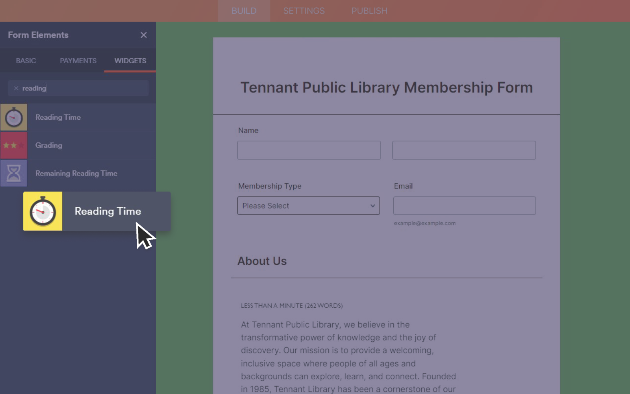
Task: Clear the widget search with the X icon
Action: (16, 88)
